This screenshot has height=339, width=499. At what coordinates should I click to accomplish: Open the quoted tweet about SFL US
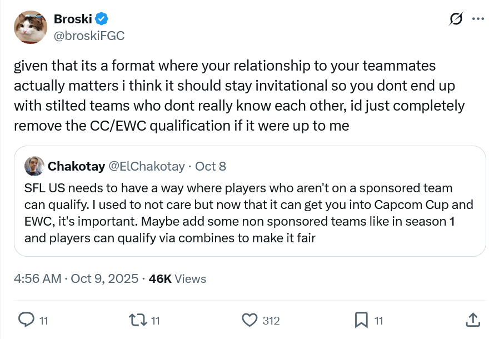(249, 213)
